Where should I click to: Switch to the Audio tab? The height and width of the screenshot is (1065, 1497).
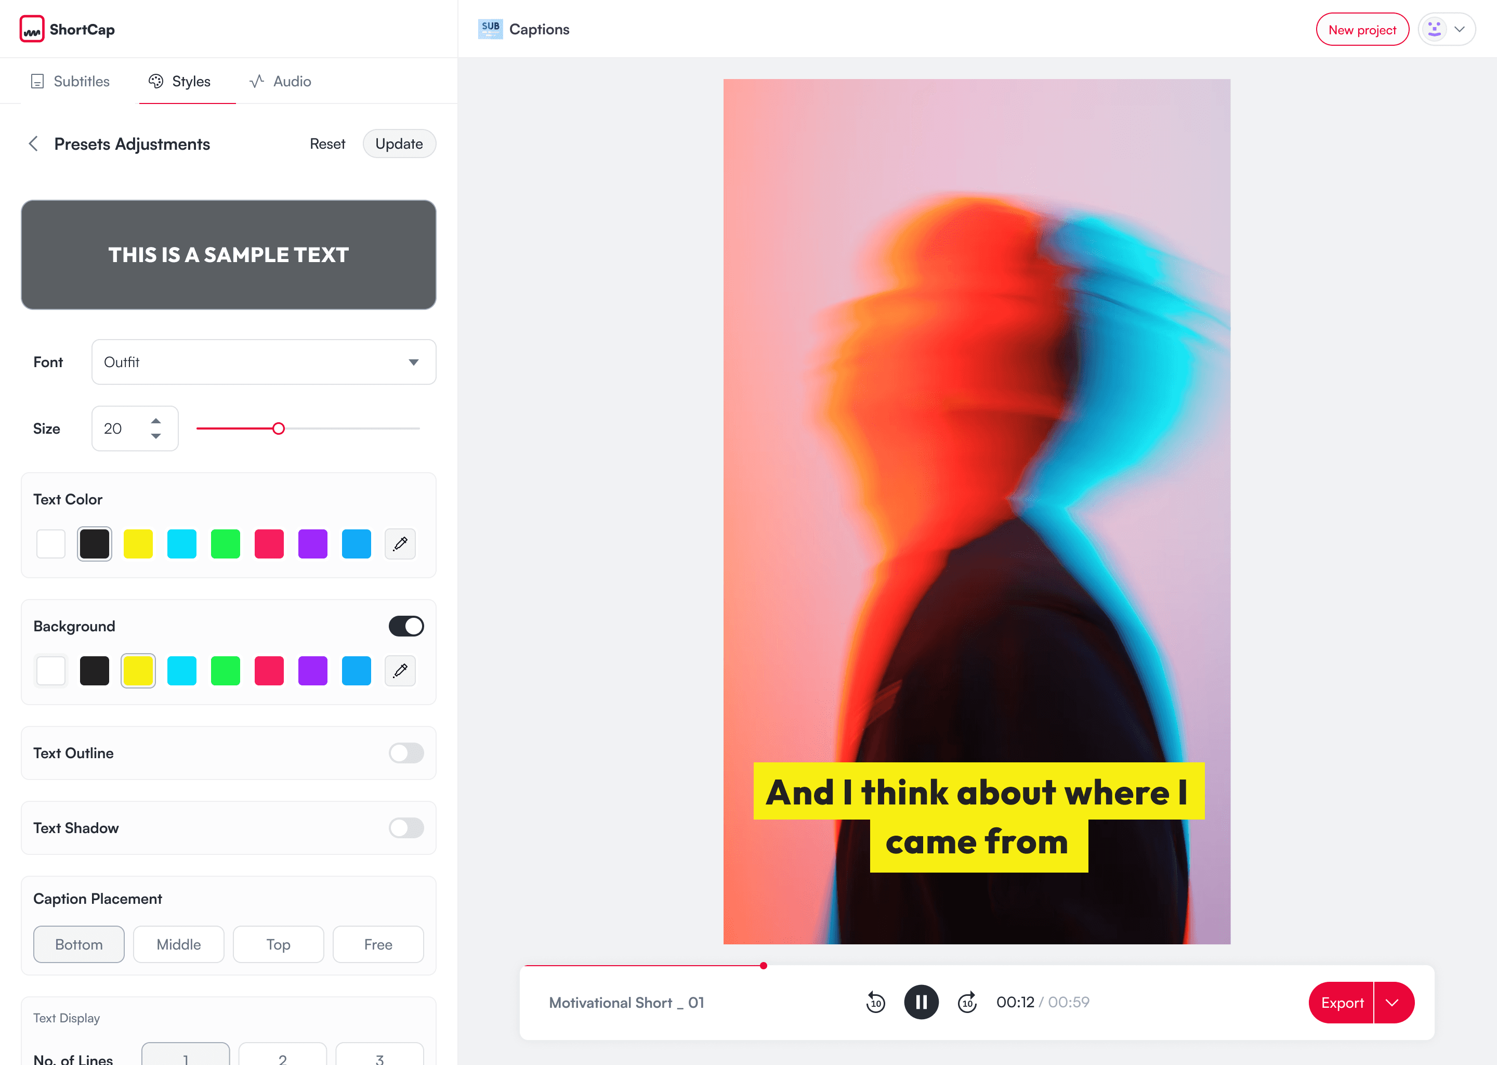[281, 81]
